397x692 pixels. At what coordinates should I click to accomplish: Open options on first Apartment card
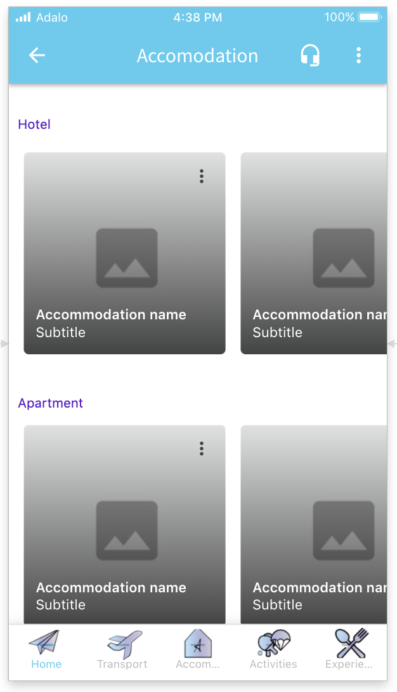(x=202, y=449)
